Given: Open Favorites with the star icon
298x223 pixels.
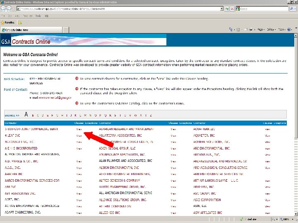Looking at the screenshot, I should coord(2,23).
